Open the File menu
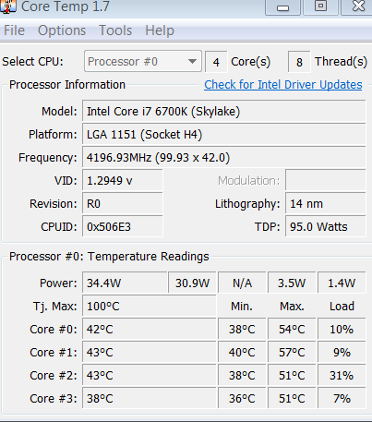The height and width of the screenshot is (422, 372). [14, 30]
